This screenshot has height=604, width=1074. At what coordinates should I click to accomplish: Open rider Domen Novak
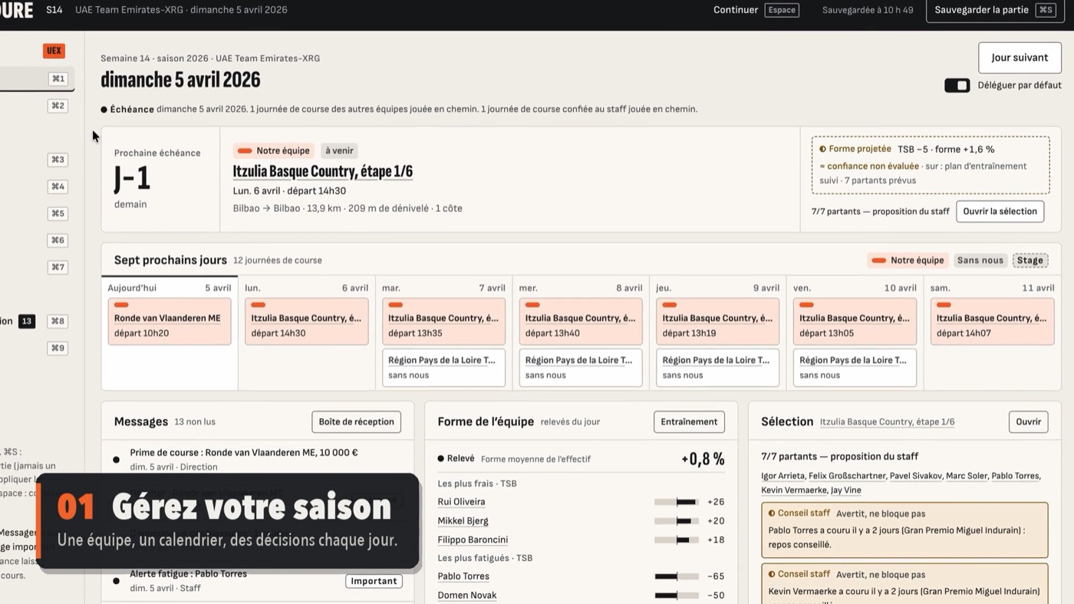[467, 596]
